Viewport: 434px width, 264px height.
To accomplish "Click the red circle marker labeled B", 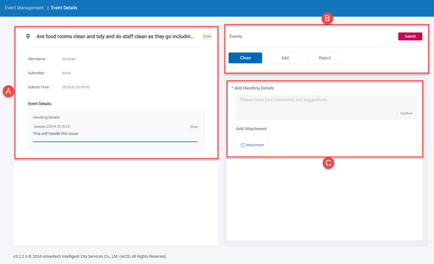I will pyautogui.click(x=327, y=18).
